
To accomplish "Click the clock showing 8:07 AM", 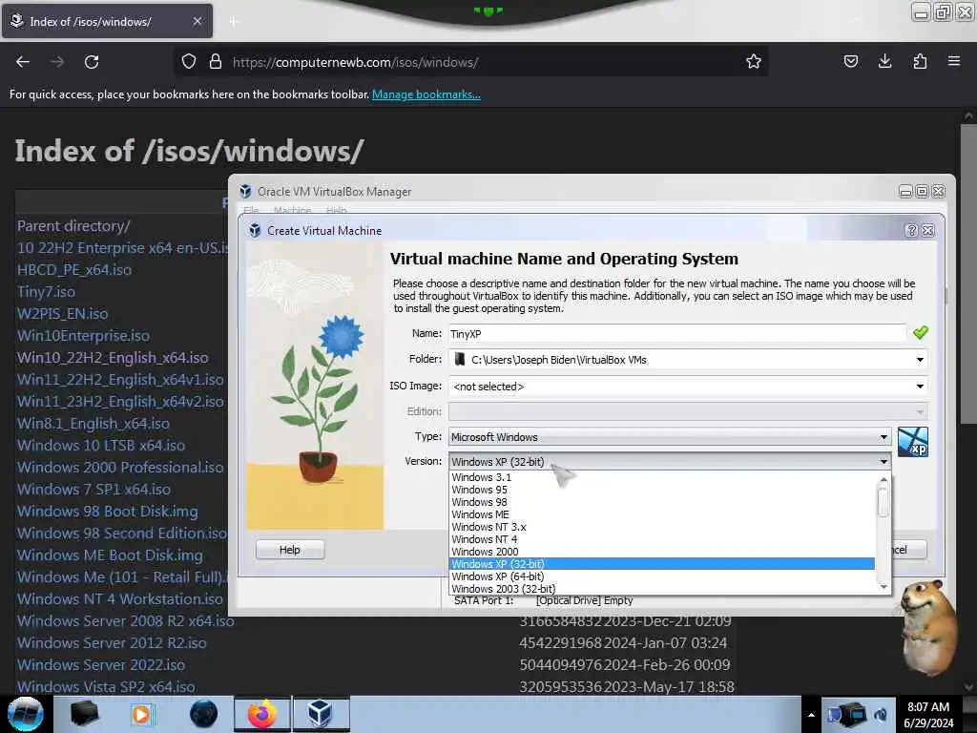I will pos(928,714).
